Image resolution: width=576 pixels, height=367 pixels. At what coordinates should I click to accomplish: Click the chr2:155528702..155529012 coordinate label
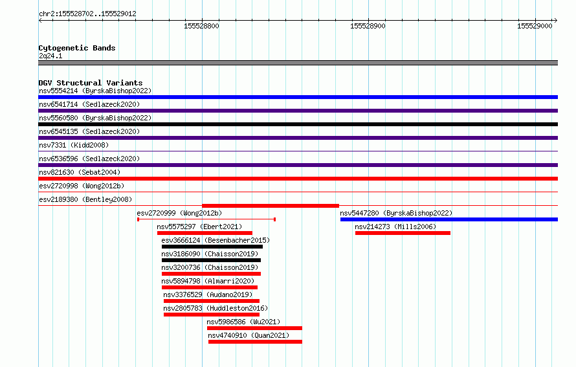pyautogui.click(x=87, y=14)
